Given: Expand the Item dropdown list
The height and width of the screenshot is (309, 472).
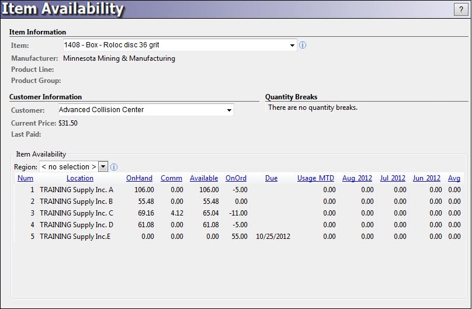Looking at the screenshot, I should 292,45.
